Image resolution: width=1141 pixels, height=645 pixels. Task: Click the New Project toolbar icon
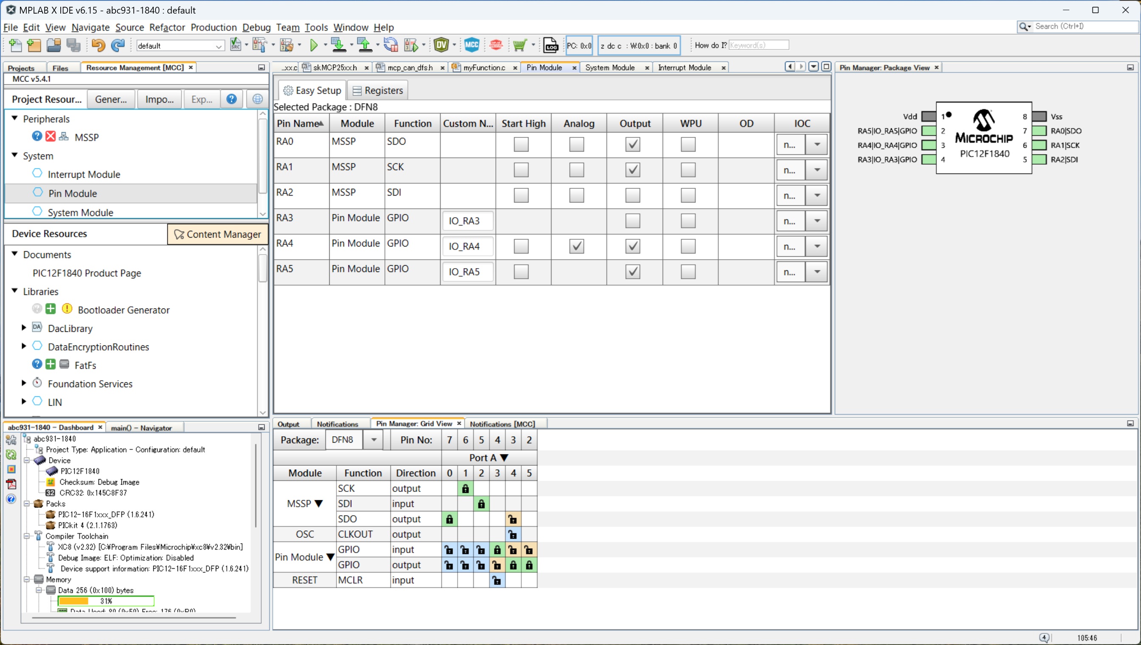34,45
